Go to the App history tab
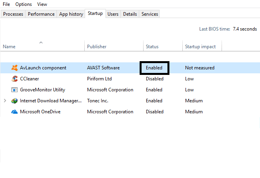260x178 pixels. 71,14
